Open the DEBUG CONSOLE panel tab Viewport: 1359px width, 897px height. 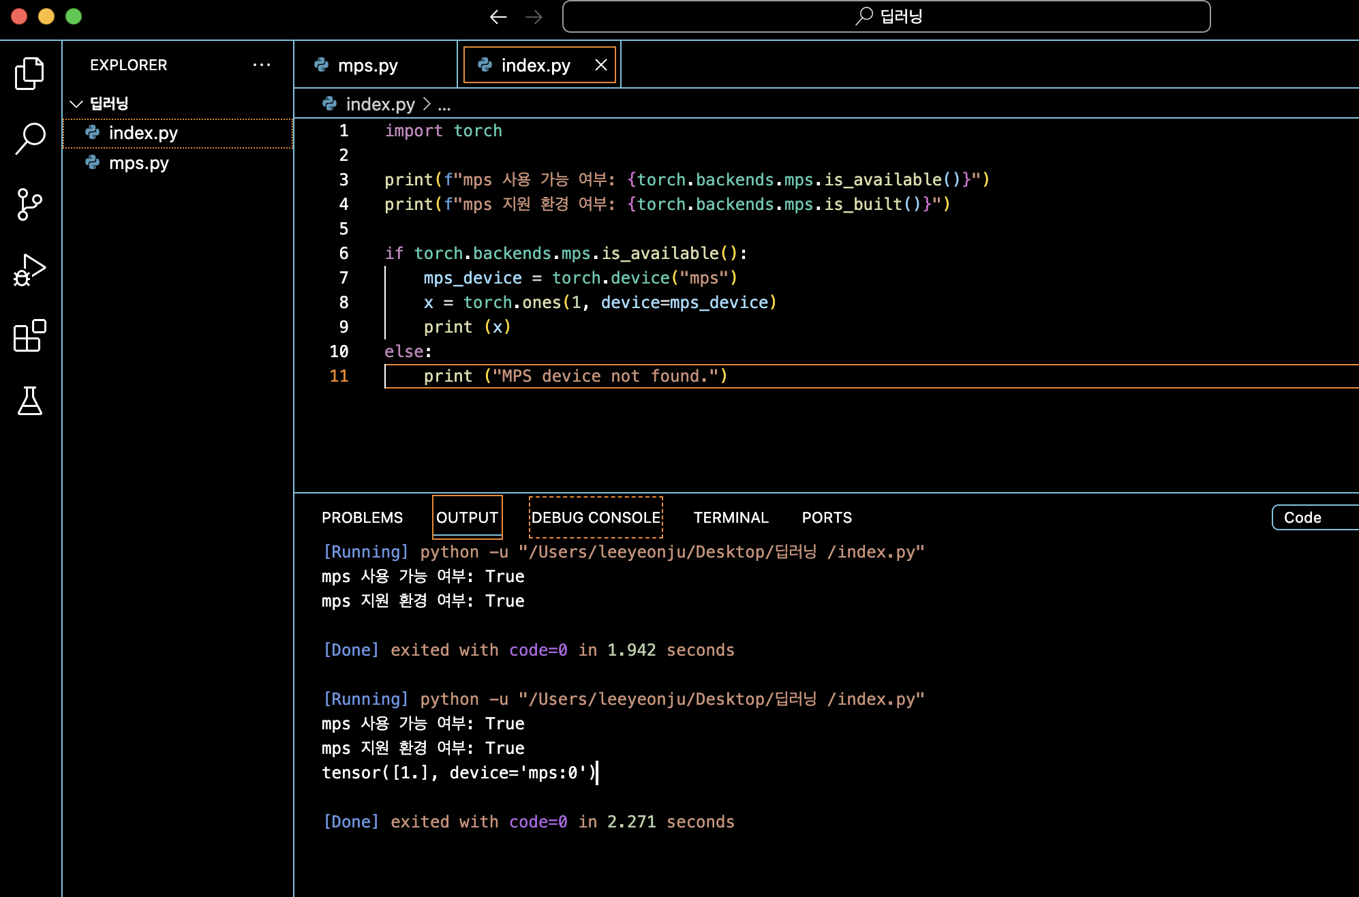click(596, 517)
